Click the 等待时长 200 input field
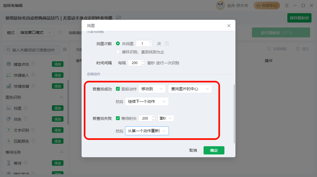Viewport: 317px width, 177px height. tap(145, 118)
